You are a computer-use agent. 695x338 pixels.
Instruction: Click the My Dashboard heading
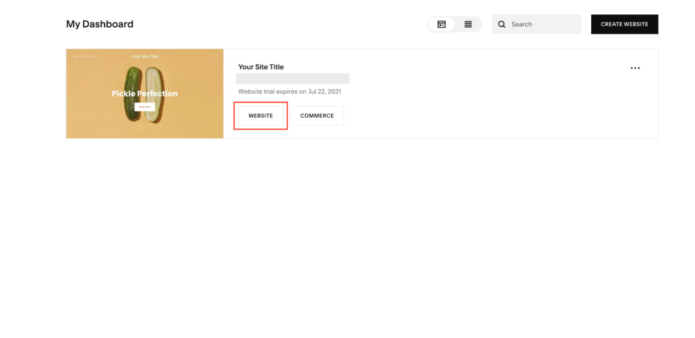[100, 24]
